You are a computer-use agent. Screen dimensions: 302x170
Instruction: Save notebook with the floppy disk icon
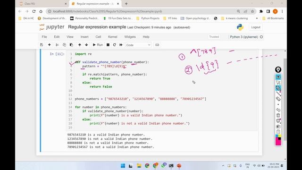pyautogui.click(x=42, y=45)
